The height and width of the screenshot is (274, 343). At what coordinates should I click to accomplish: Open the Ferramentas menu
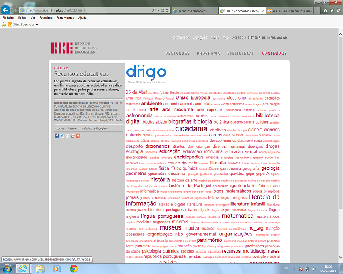[x=65, y=18]
